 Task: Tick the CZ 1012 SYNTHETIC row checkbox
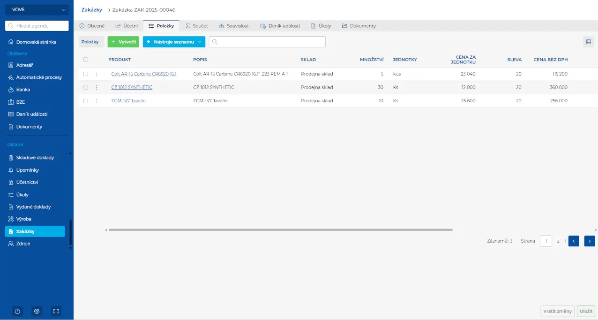86,87
